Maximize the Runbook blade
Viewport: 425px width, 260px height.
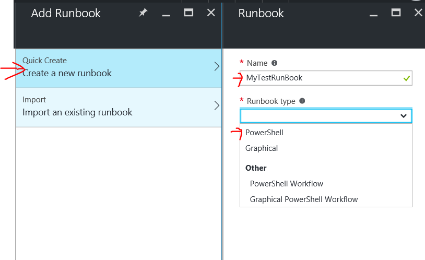[396, 13]
